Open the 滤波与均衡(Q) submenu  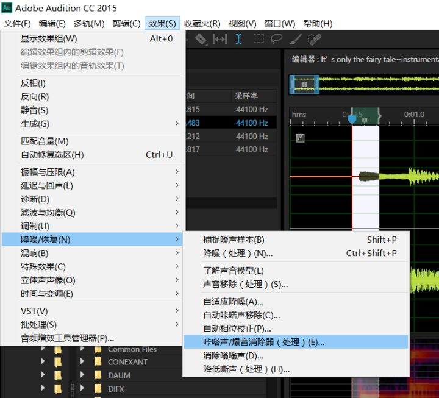(x=93, y=213)
